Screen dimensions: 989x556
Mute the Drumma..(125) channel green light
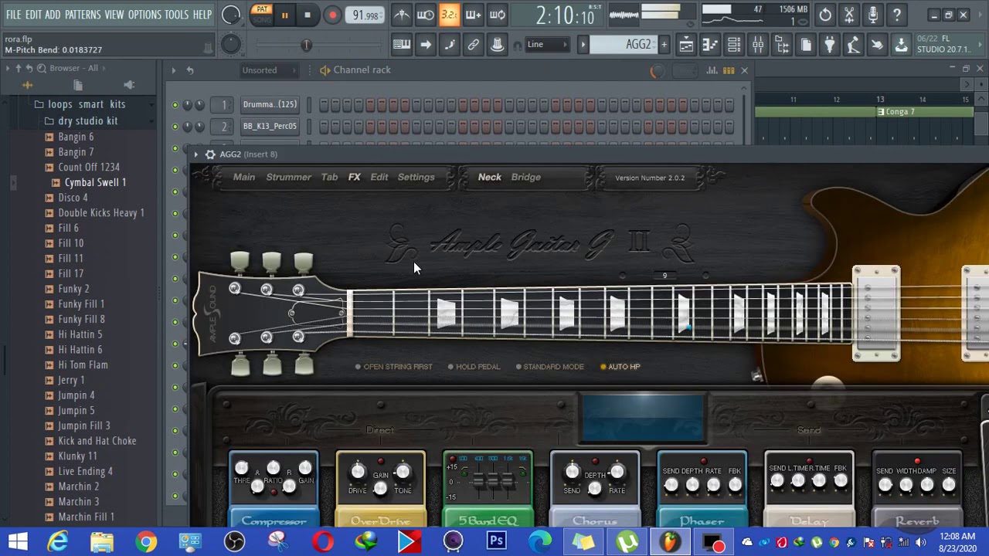[175, 105]
